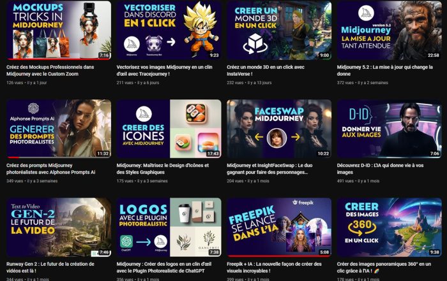Screen dimensions: 447x281
Task: Click title 'Créez des Mockups Professionnels dans Midjourney'
Action: (50, 70)
